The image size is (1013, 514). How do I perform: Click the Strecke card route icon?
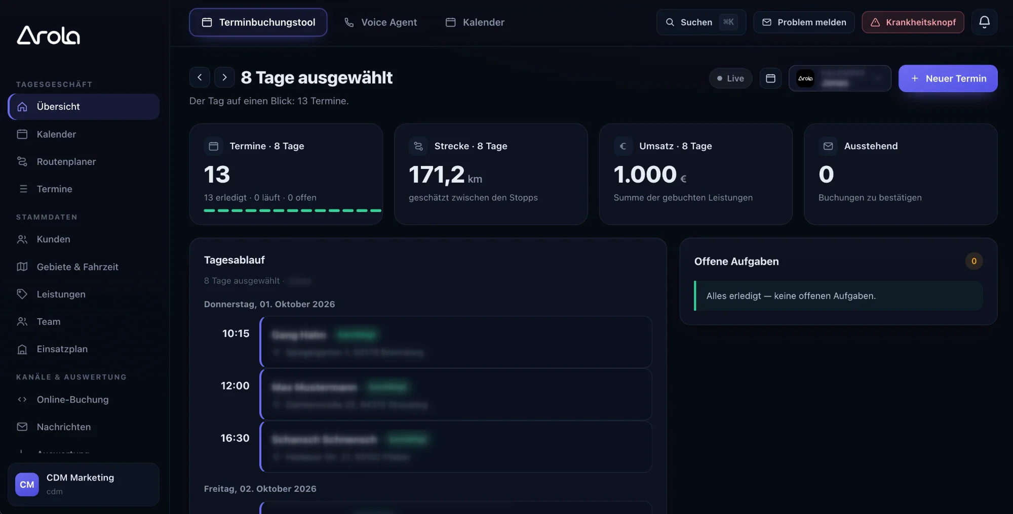pos(418,146)
